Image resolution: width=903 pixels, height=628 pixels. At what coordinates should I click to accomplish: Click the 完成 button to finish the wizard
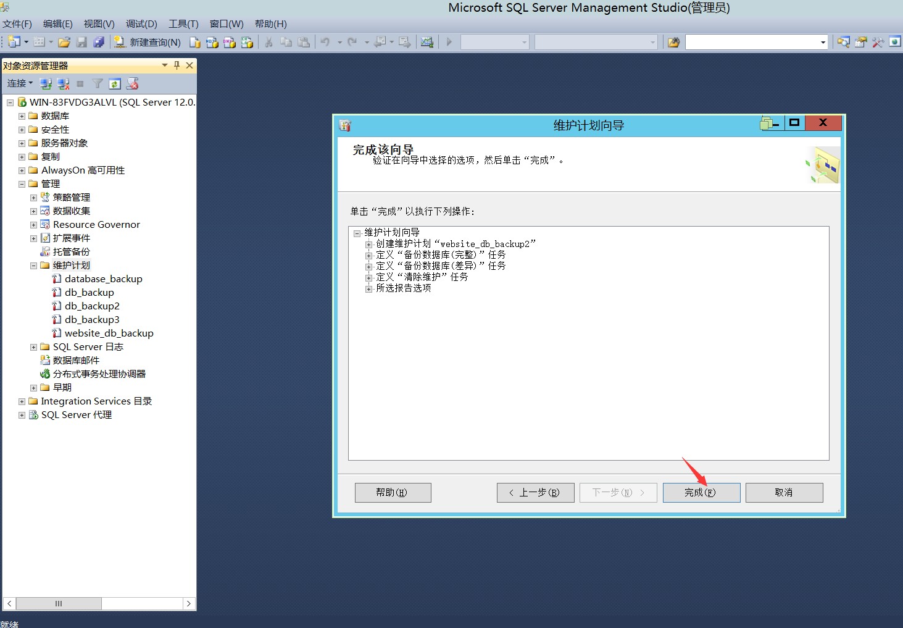701,492
